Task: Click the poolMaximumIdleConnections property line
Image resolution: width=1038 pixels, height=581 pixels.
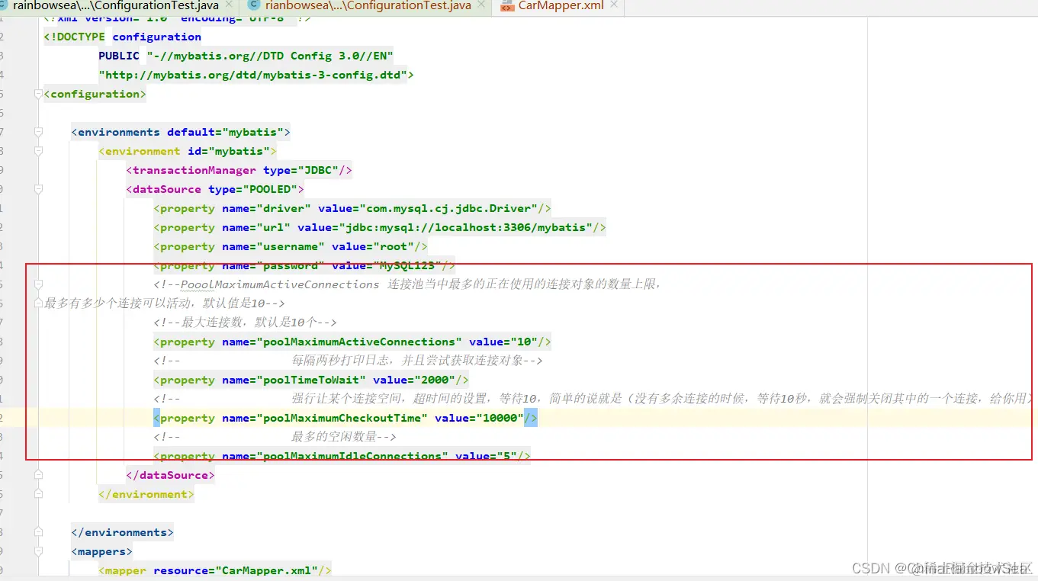Action: [342, 456]
